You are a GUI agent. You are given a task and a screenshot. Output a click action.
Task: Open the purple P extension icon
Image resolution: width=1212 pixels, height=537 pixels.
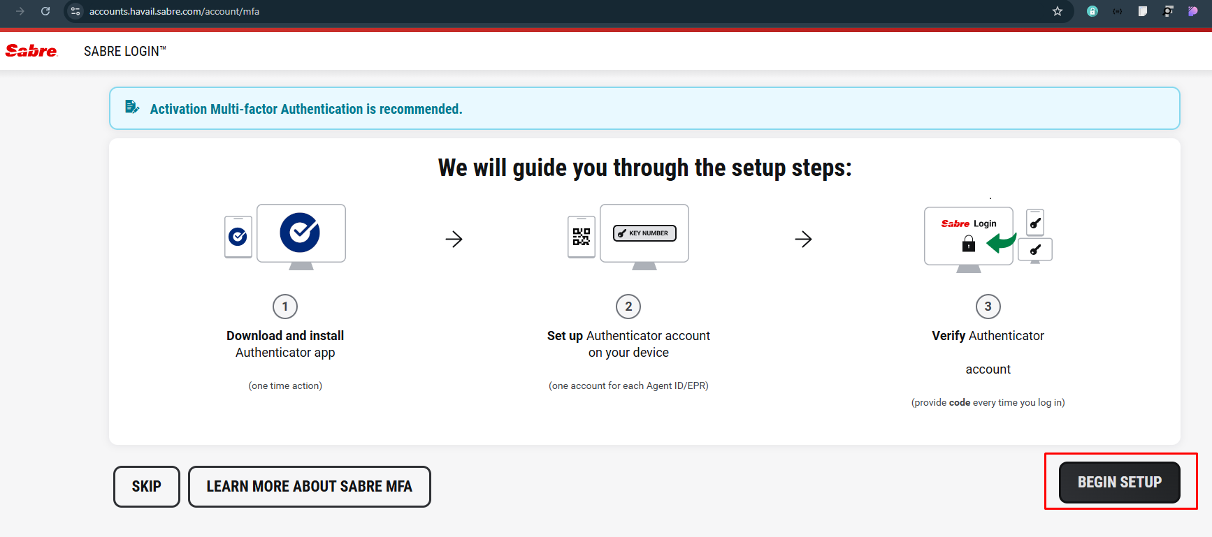1192,11
